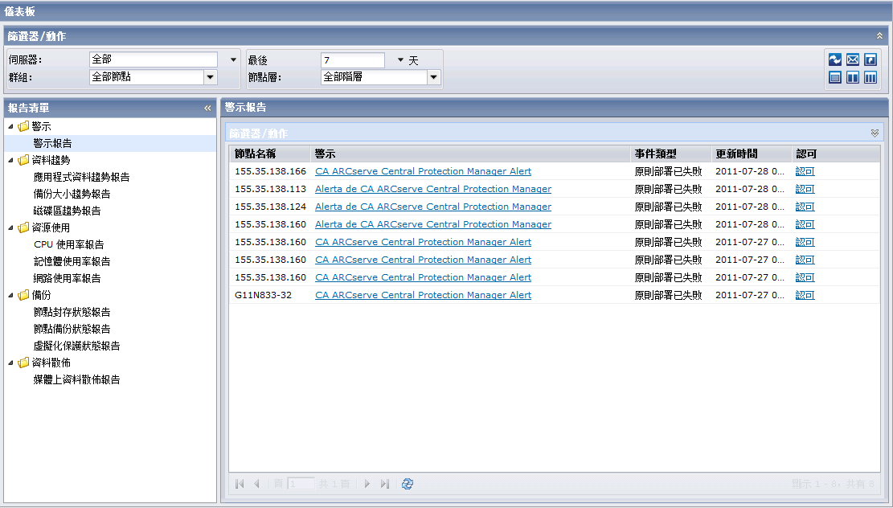The image size is (893, 508).
Task: Open 節點封存狀態報告
Action: 72,312
